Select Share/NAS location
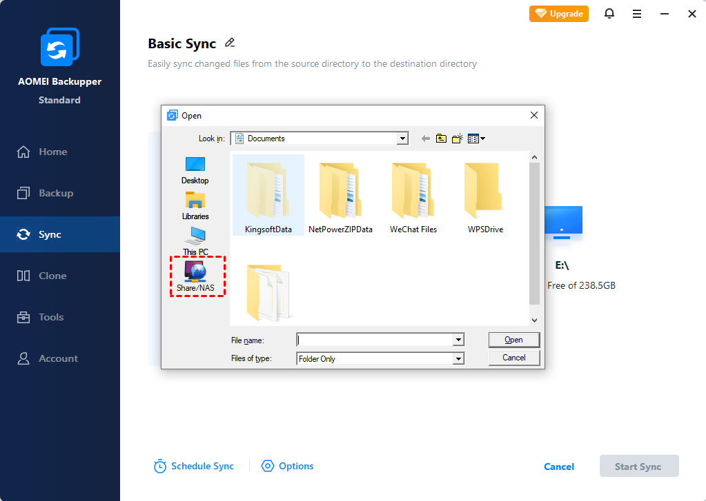The width and height of the screenshot is (706, 501). pos(195,276)
